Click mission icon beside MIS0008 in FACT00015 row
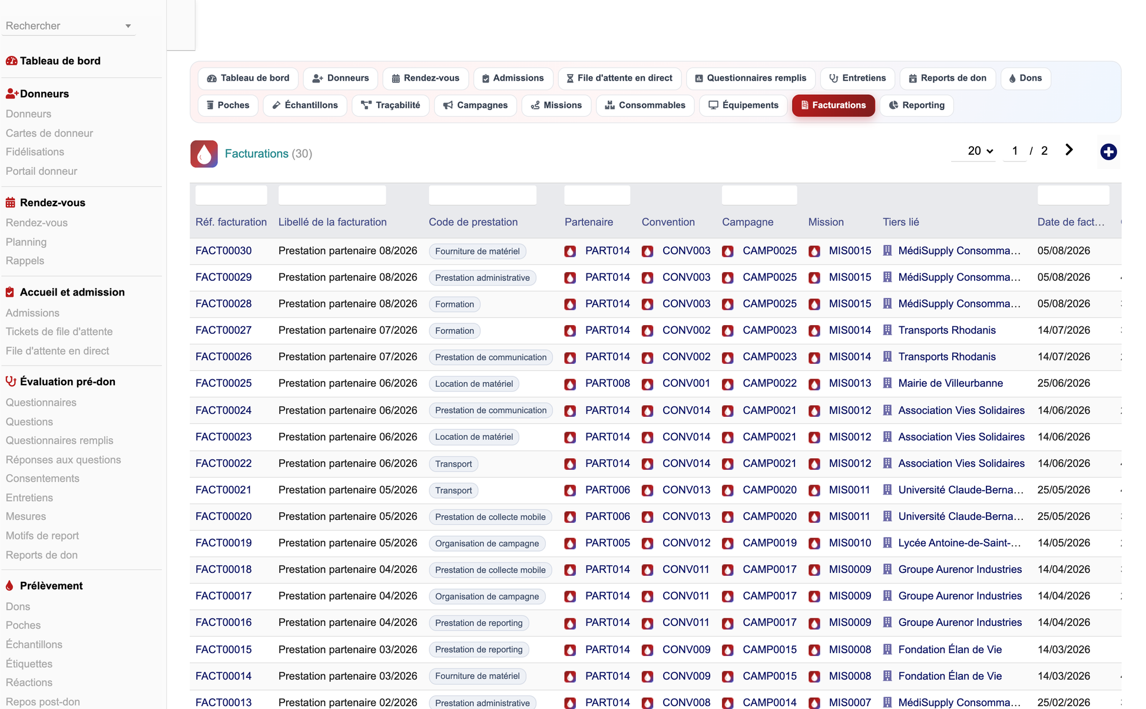 coord(814,650)
